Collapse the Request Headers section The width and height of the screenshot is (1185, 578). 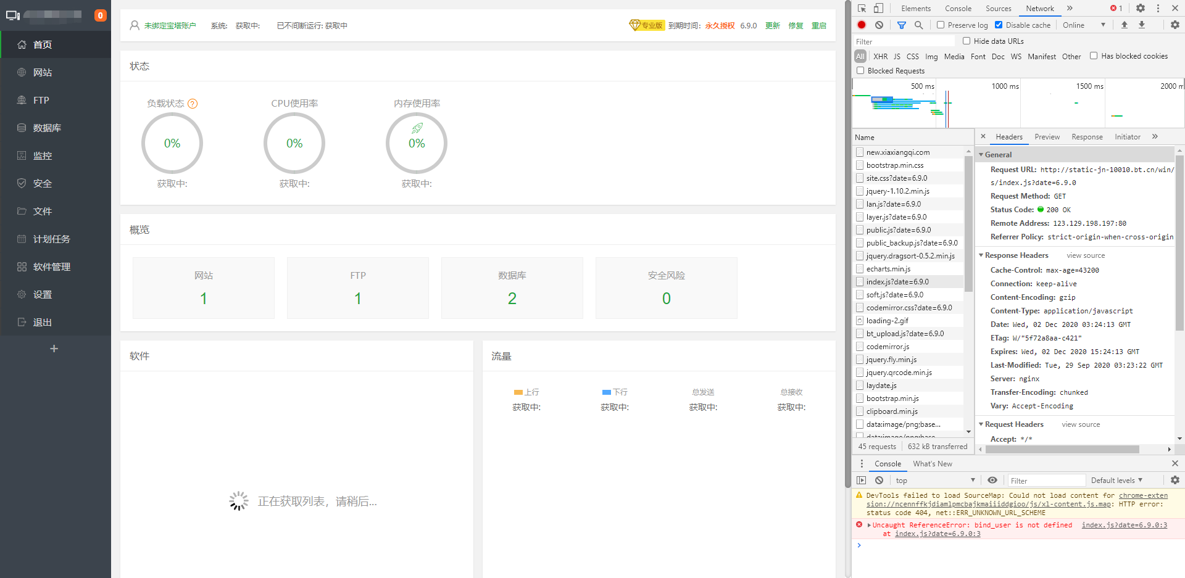(x=981, y=424)
